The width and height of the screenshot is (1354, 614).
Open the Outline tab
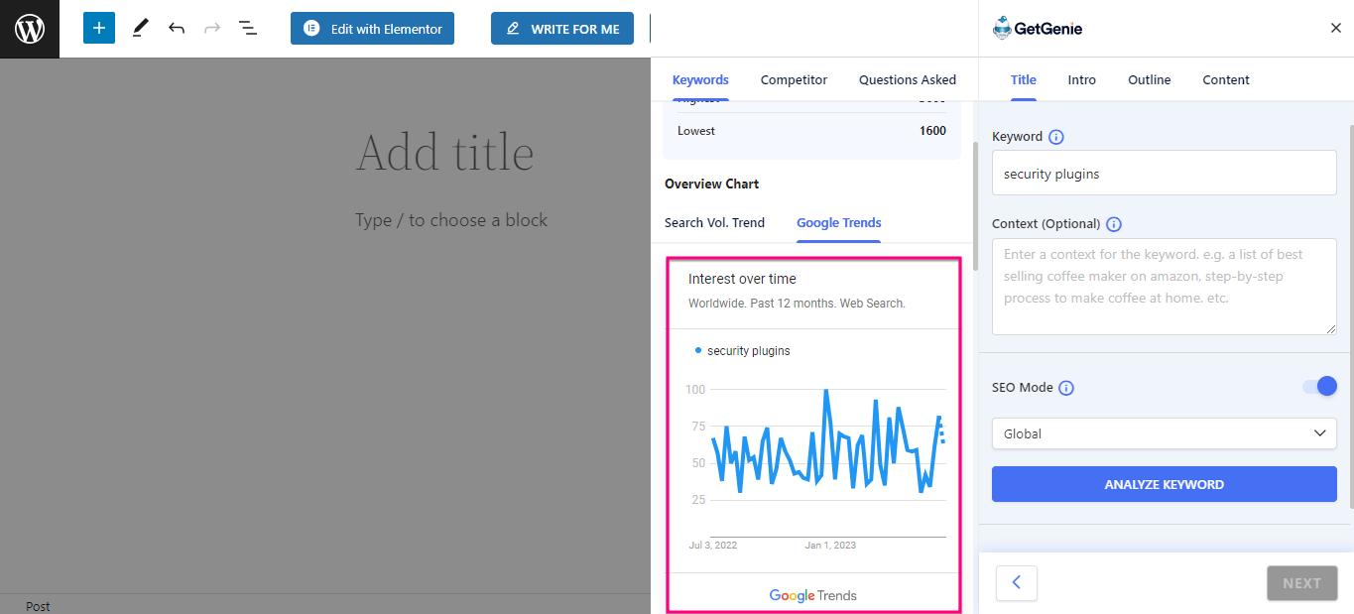point(1150,80)
